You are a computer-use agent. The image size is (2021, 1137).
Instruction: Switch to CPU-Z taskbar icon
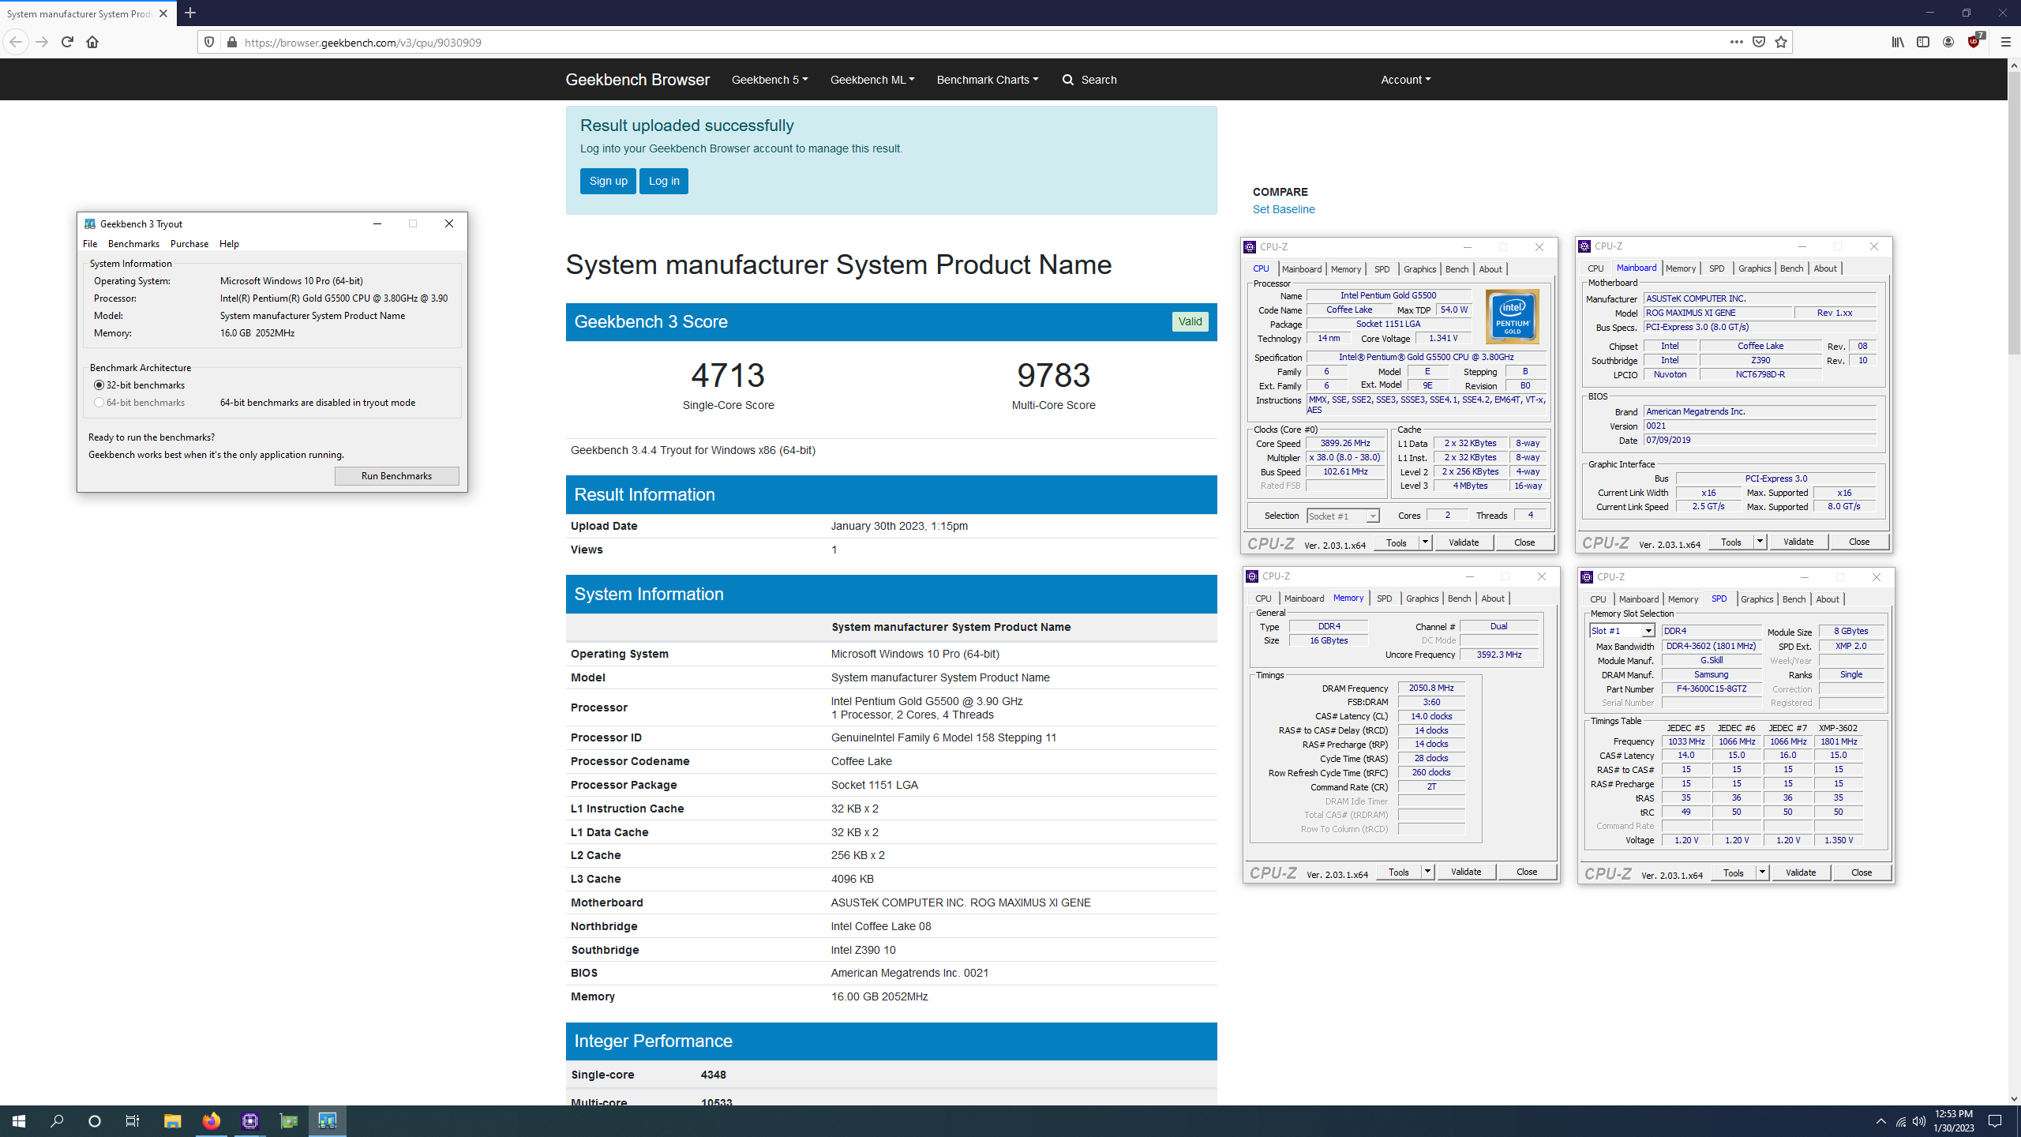[250, 1121]
